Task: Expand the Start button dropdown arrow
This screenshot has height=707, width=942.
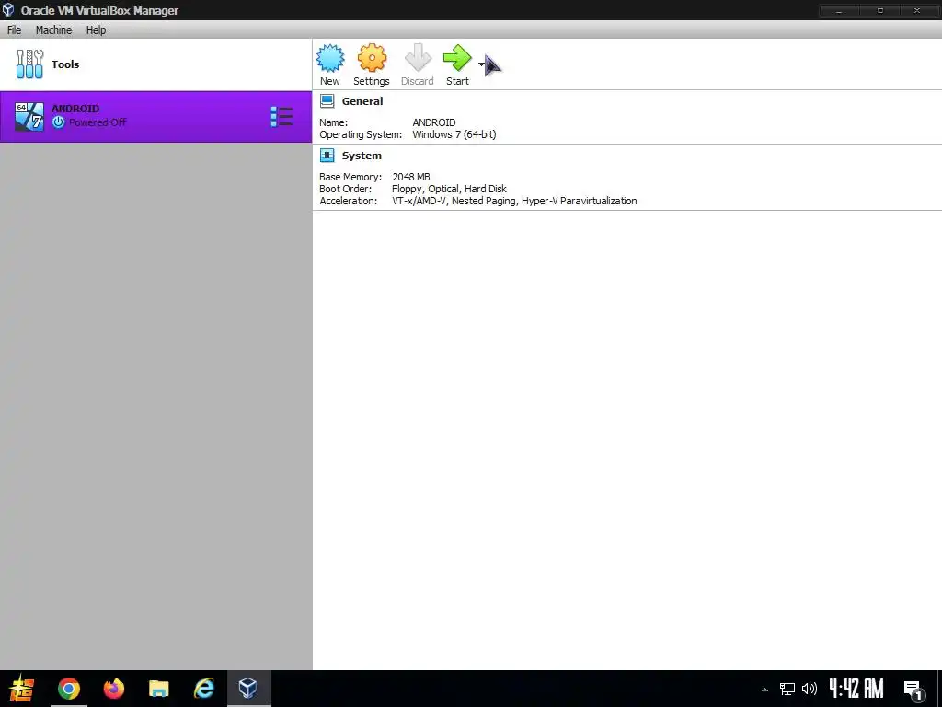Action: pos(481,64)
